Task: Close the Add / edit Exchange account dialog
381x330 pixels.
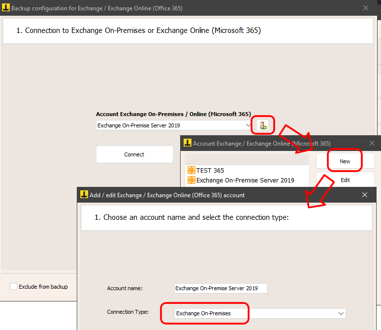Action: click(365, 195)
